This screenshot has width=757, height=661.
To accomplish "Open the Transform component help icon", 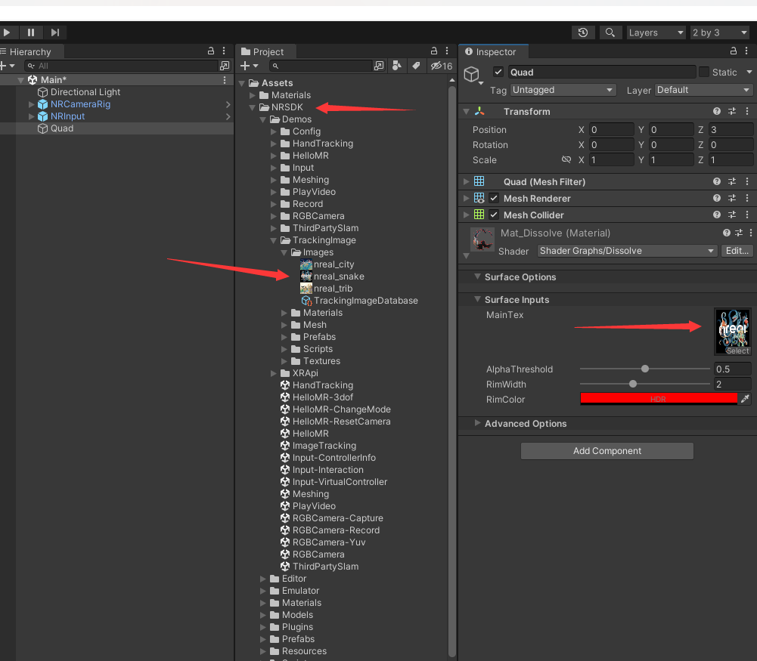I will (x=717, y=111).
